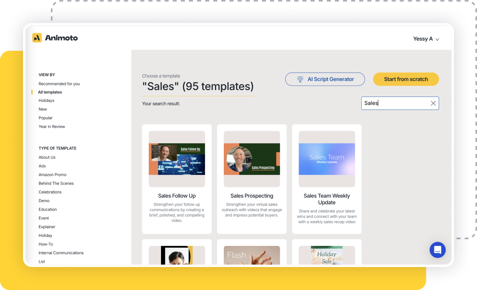Choose Internal Communications category
The image size is (477, 290).
click(x=61, y=253)
